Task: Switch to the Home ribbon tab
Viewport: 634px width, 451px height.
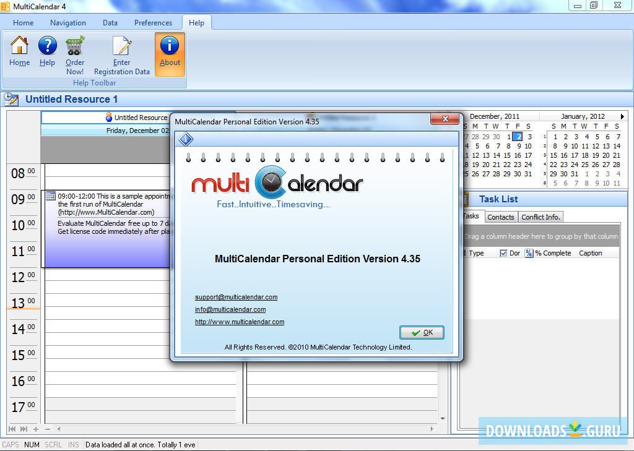Action: (23, 23)
